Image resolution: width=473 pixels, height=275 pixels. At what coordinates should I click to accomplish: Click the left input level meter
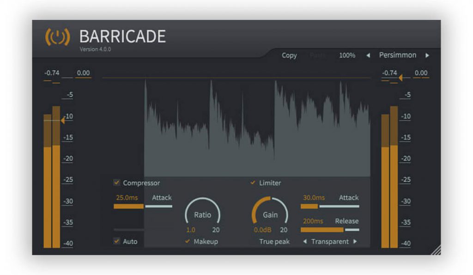coord(52,177)
